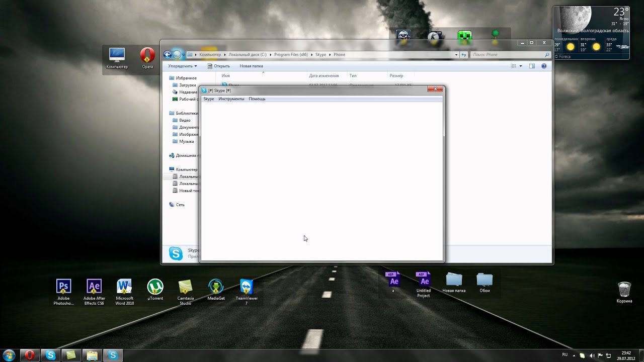Click the Untitled Project AE file
644x362 pixels.
tap(424, 284)
